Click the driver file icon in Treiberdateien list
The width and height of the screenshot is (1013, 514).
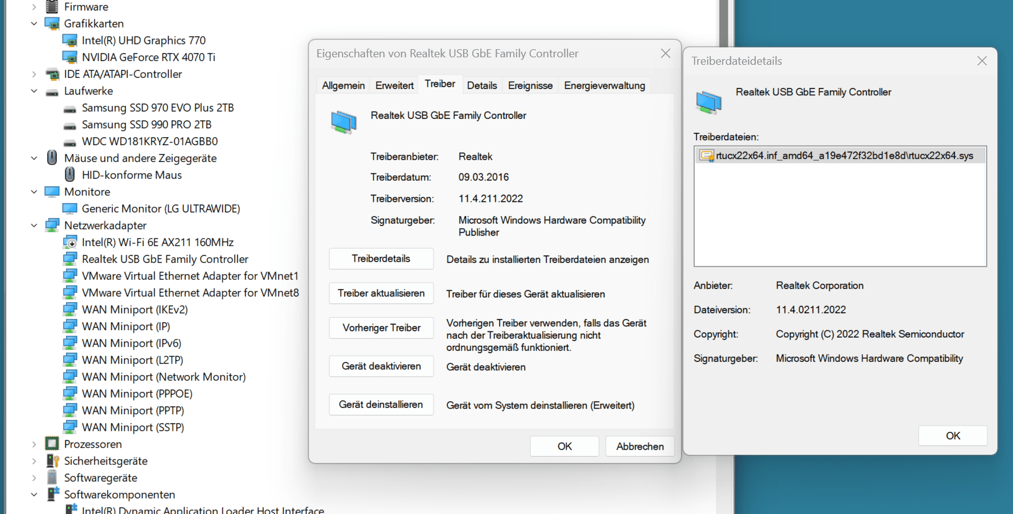(706, 156)
